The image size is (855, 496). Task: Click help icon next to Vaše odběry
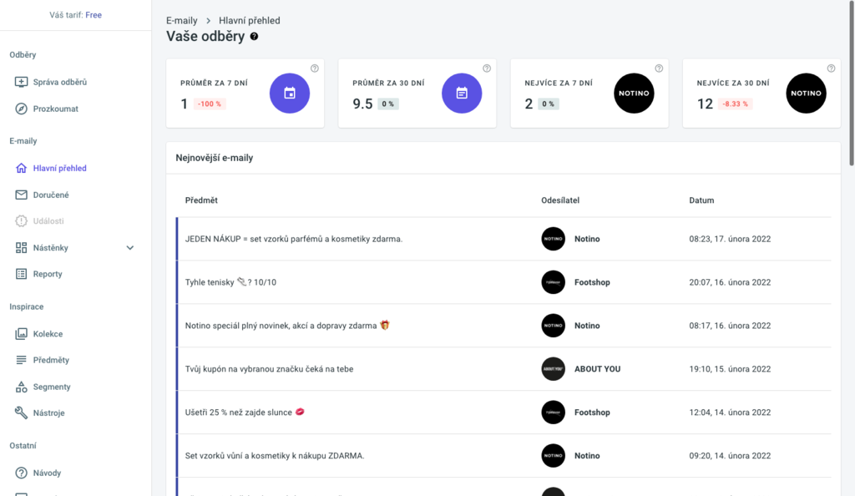pos(254,37)
